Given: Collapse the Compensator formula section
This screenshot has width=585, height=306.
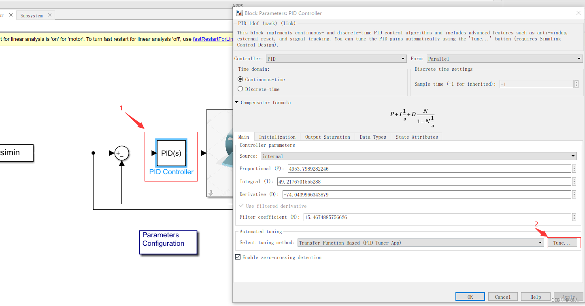Looking at the screenshot, I should tap(237, 102).
